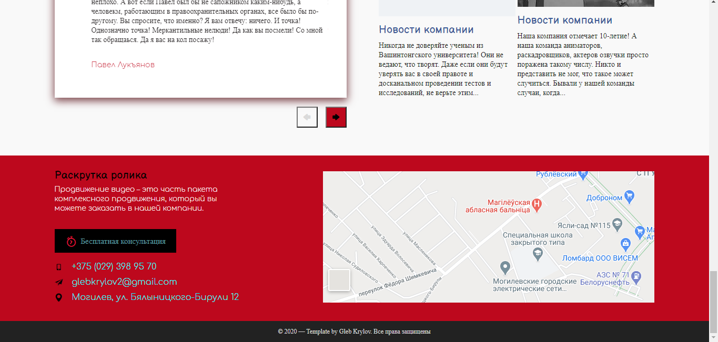
Task: Open the left Новости компании heading
Action: point(426,29)
